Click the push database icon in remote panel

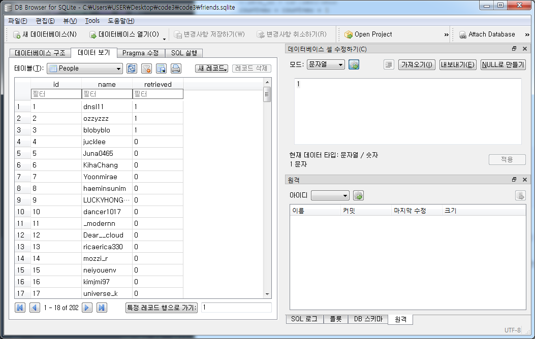520,195
